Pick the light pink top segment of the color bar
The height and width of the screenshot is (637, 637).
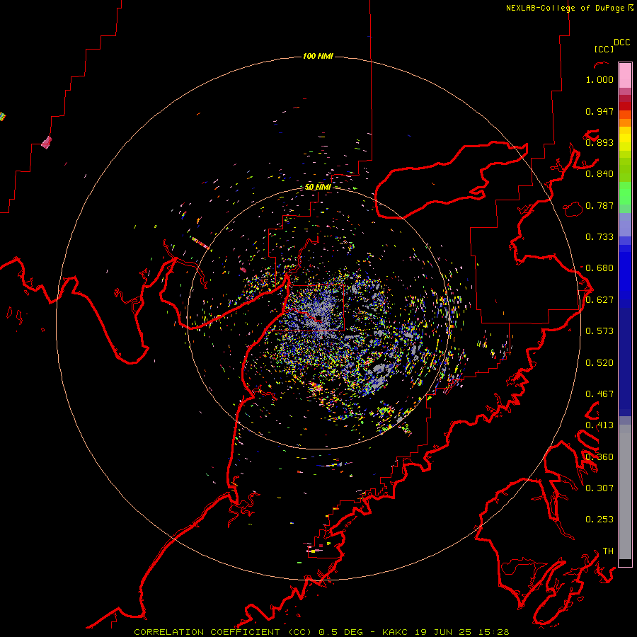(x=625, y=75)
